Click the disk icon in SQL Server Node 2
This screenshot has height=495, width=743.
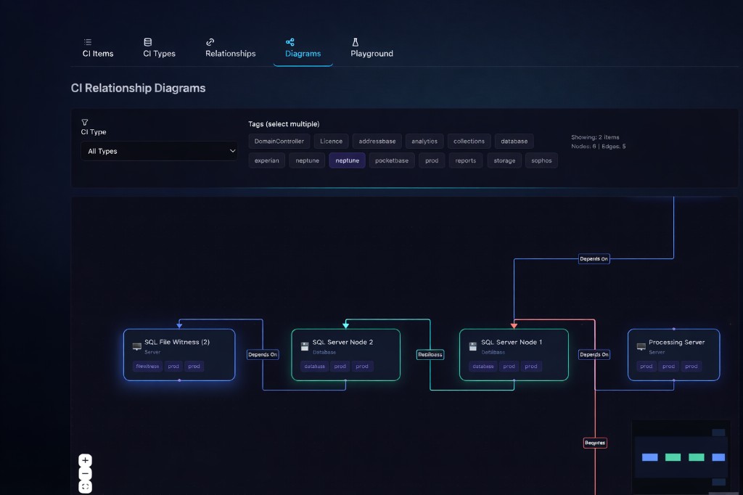pyautogui.click(x=305, y=347)
